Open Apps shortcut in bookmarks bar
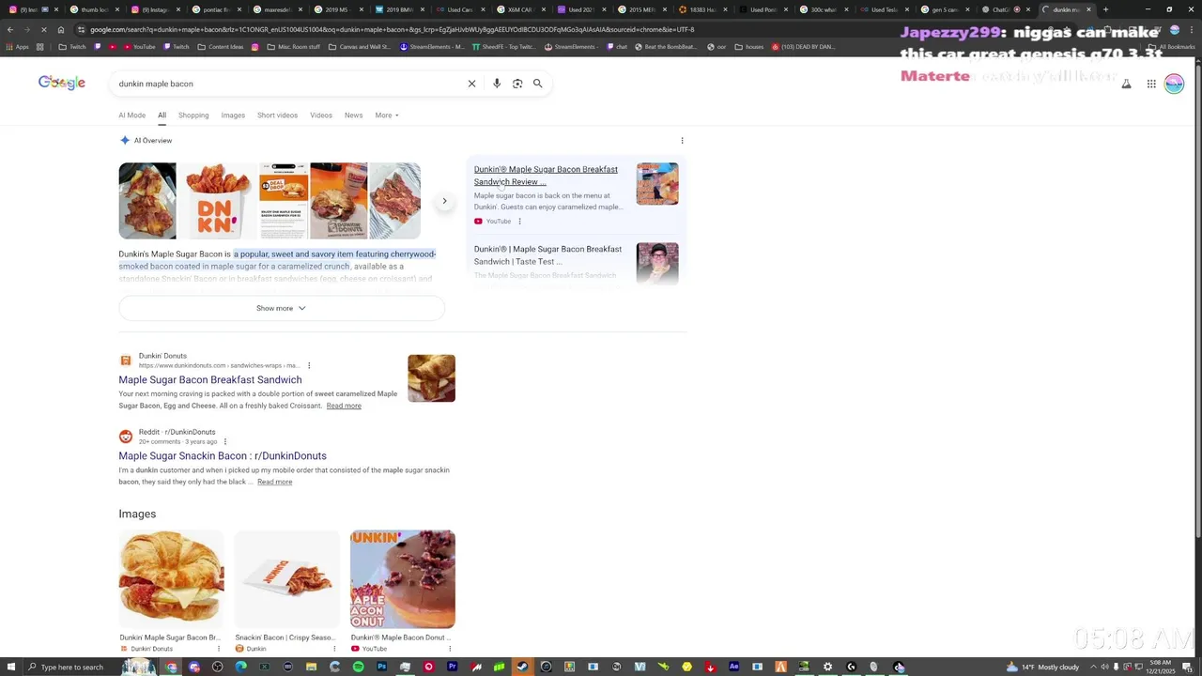1202x676 pixels. [x=16, y=46]
